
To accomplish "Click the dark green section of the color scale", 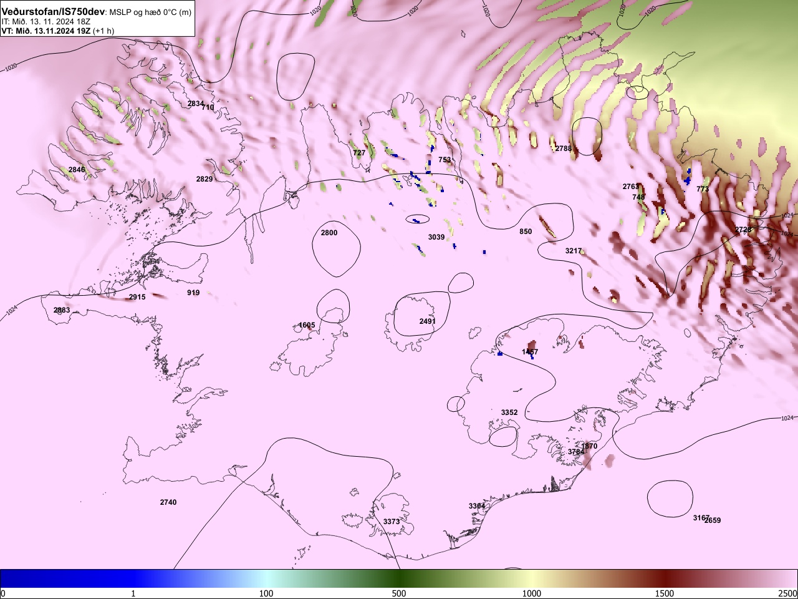I will 399,578.
